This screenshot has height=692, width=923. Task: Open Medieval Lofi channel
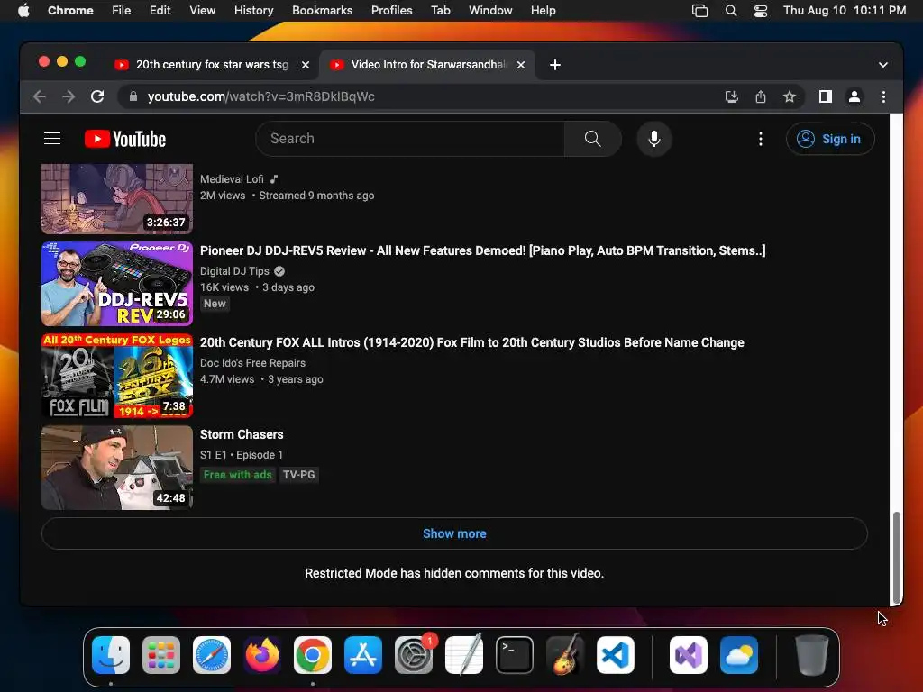click(232, 179)
